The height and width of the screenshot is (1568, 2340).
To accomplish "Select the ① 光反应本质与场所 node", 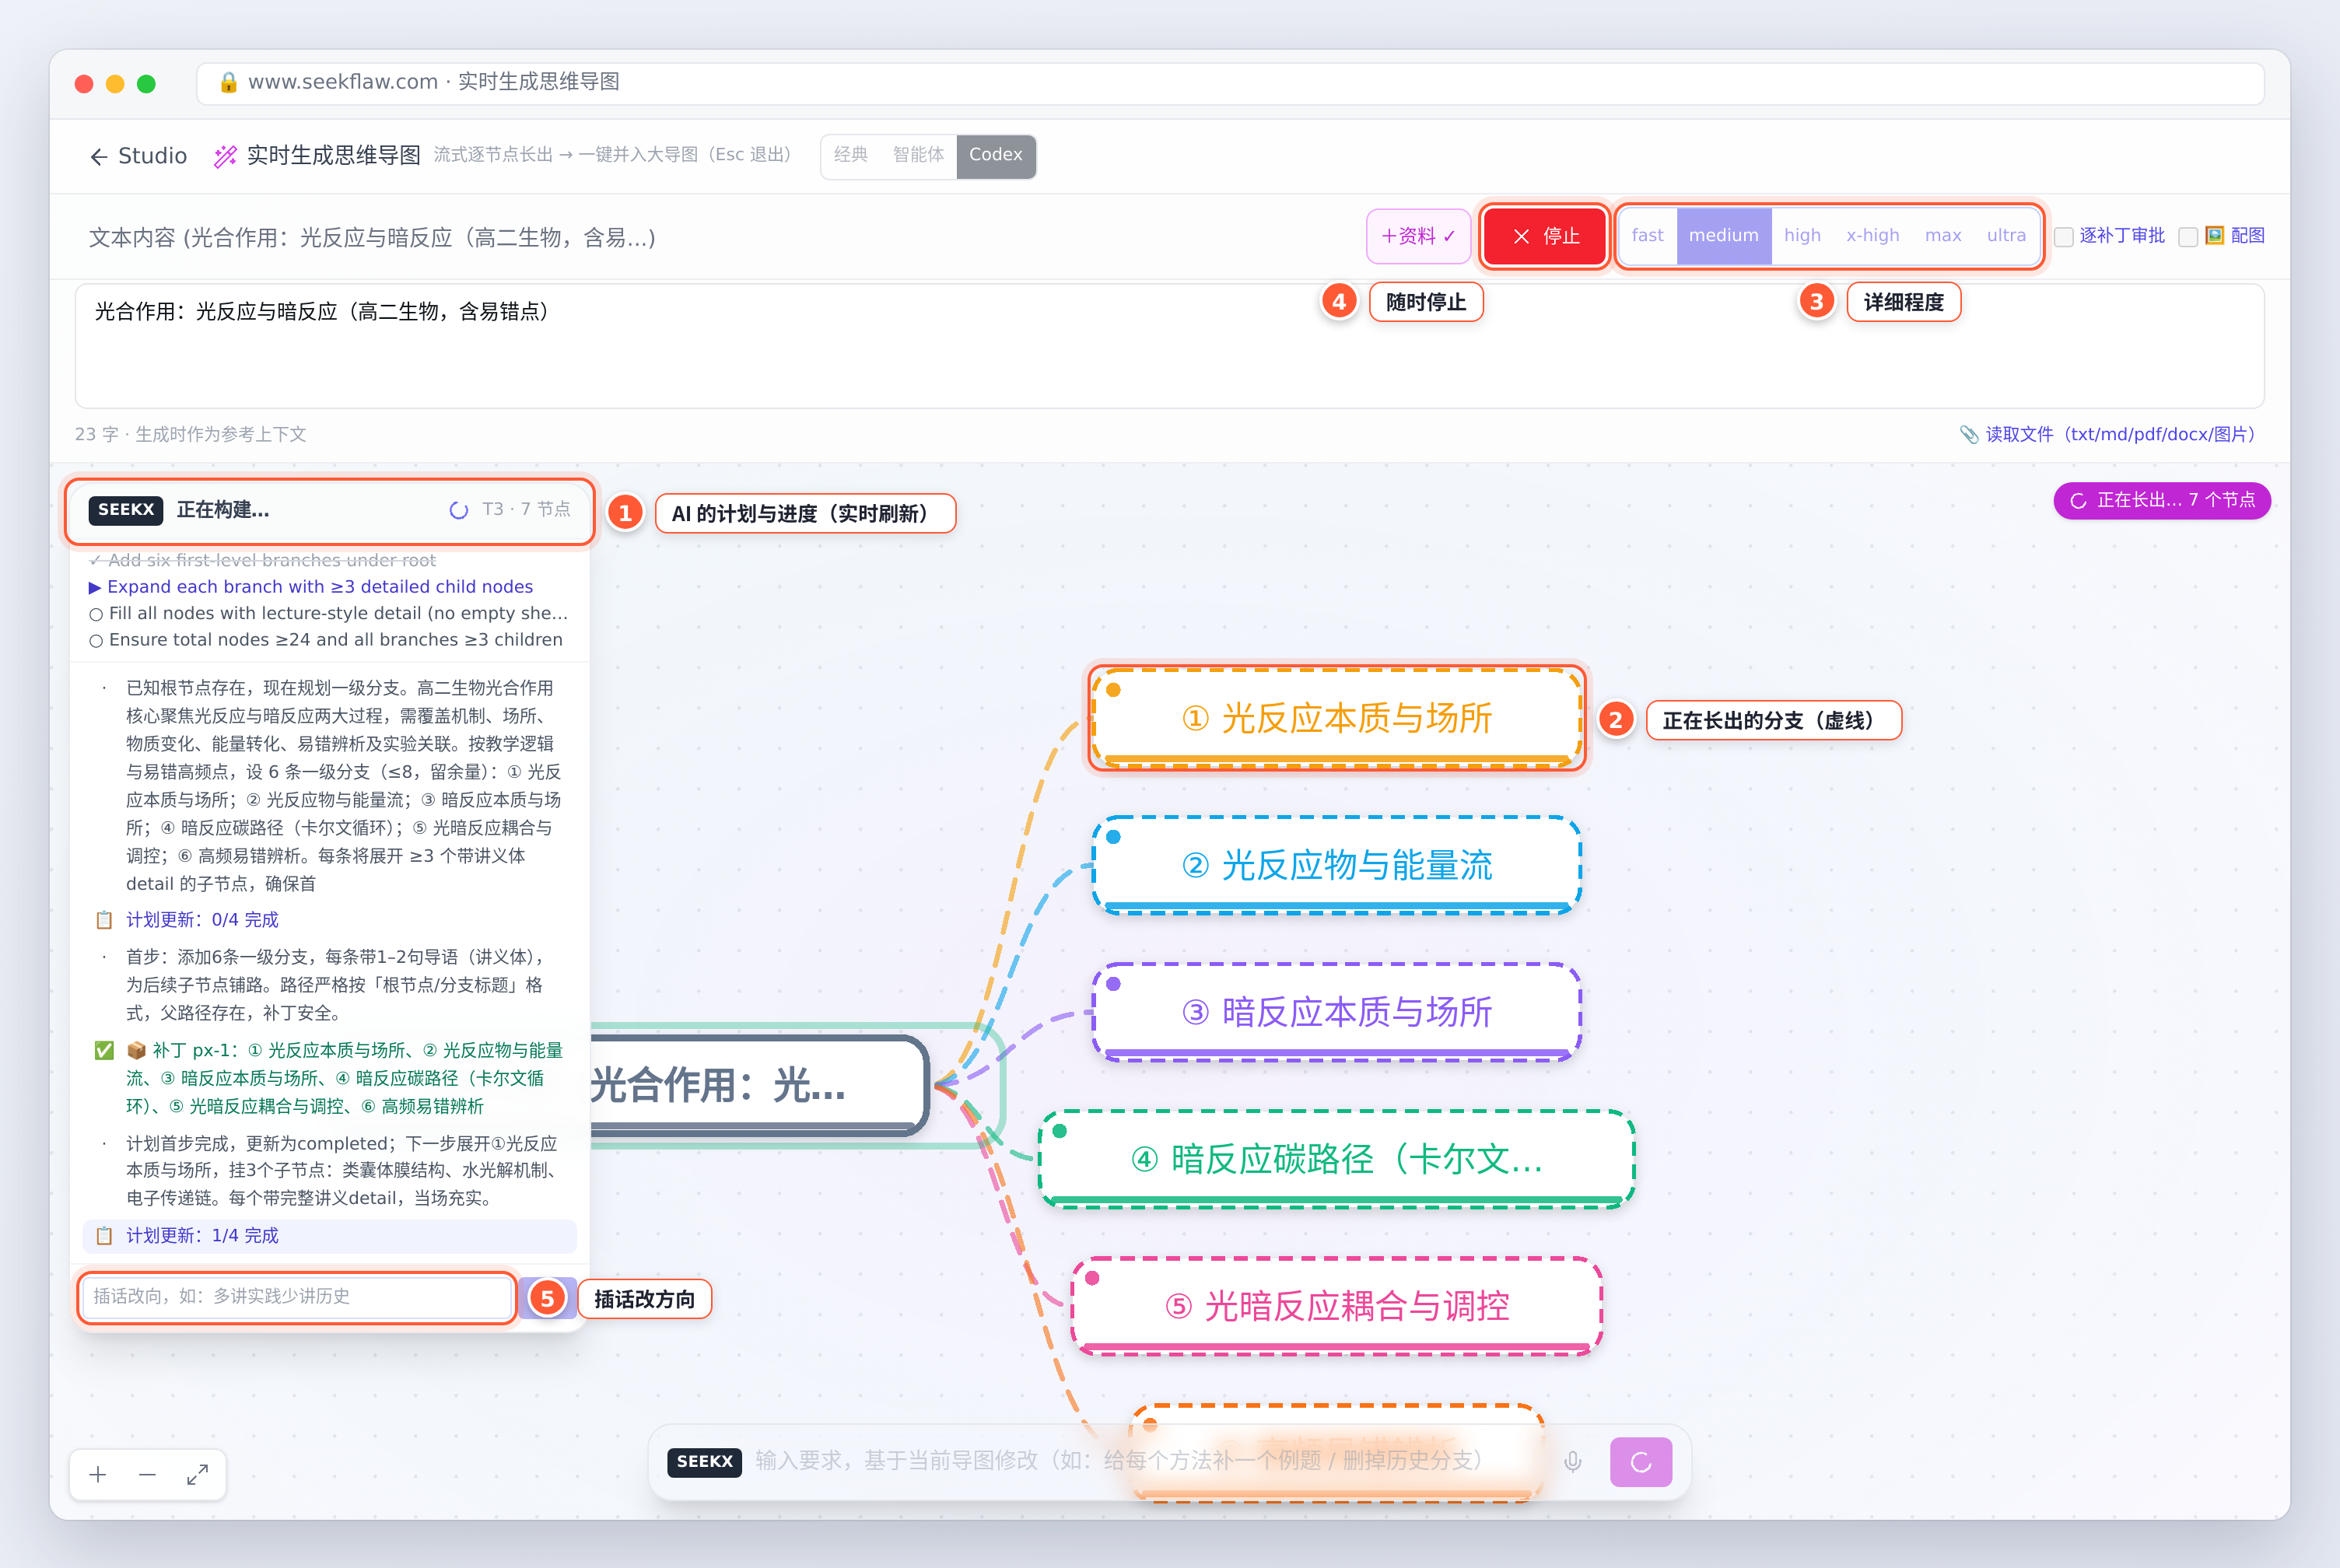I will [x=1336, y=717].
